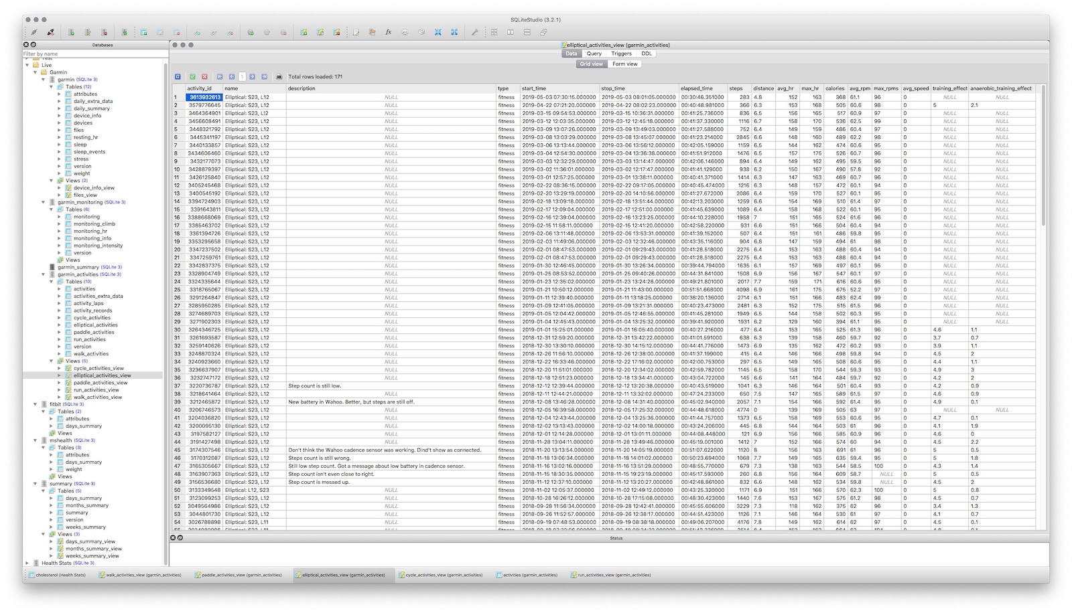
Task: Click cell with activity_id 3613932613
Action: [x=204, y=97]
